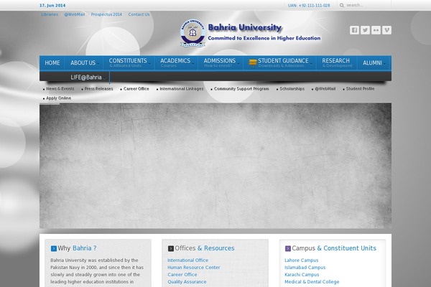
Task: Open the RESEARCH & Development menu
Action: pos(337,63)
